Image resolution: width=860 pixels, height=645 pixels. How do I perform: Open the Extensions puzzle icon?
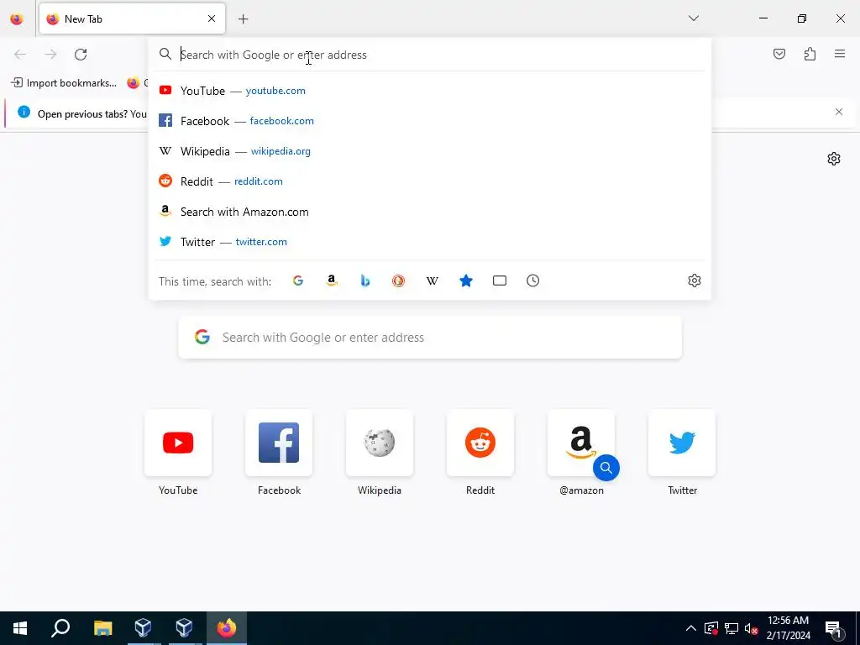[810, 54]
